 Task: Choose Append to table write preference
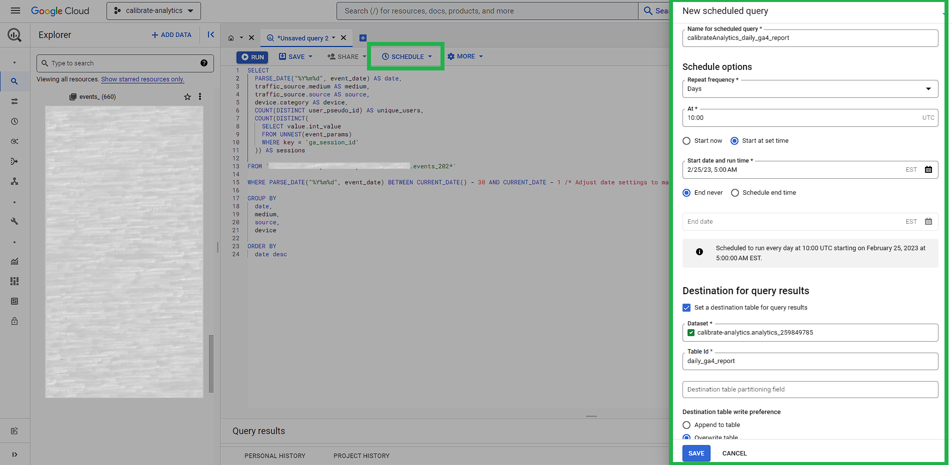coord(686,425)
